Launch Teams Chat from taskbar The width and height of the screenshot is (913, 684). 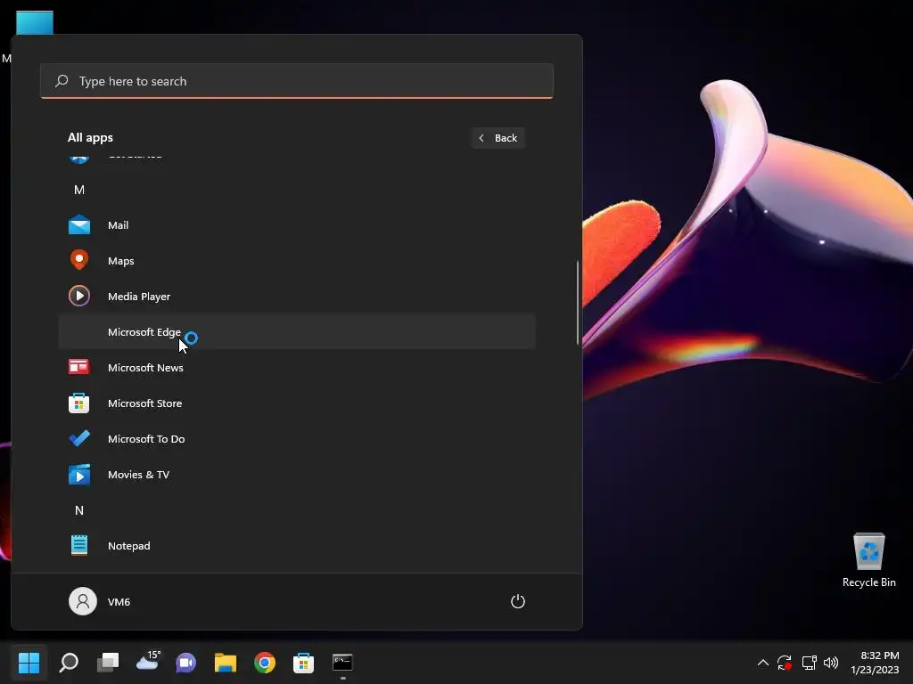[x=185, y=663]
